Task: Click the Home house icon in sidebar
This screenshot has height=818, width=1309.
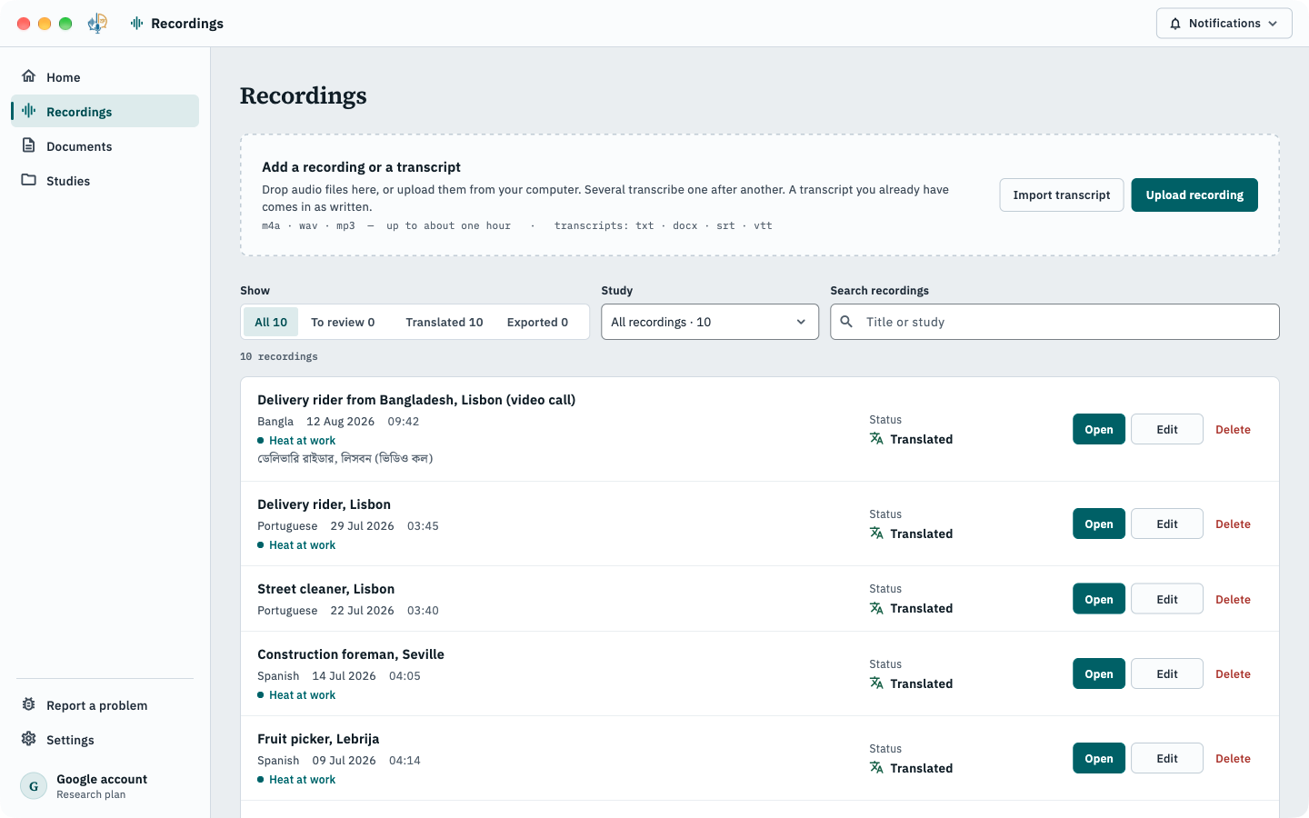Action: 29,76
